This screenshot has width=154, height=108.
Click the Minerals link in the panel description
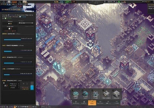(23, 17)
